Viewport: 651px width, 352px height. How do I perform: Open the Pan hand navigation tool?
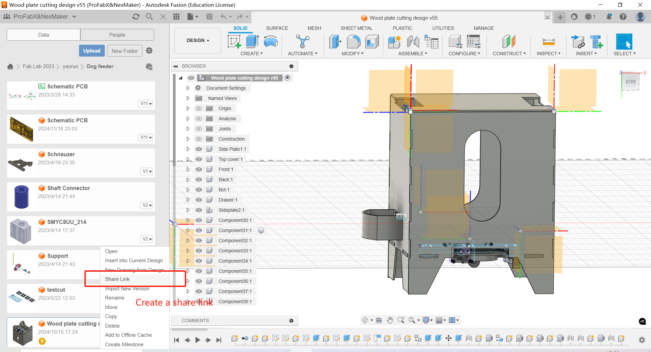pos(390,320)
